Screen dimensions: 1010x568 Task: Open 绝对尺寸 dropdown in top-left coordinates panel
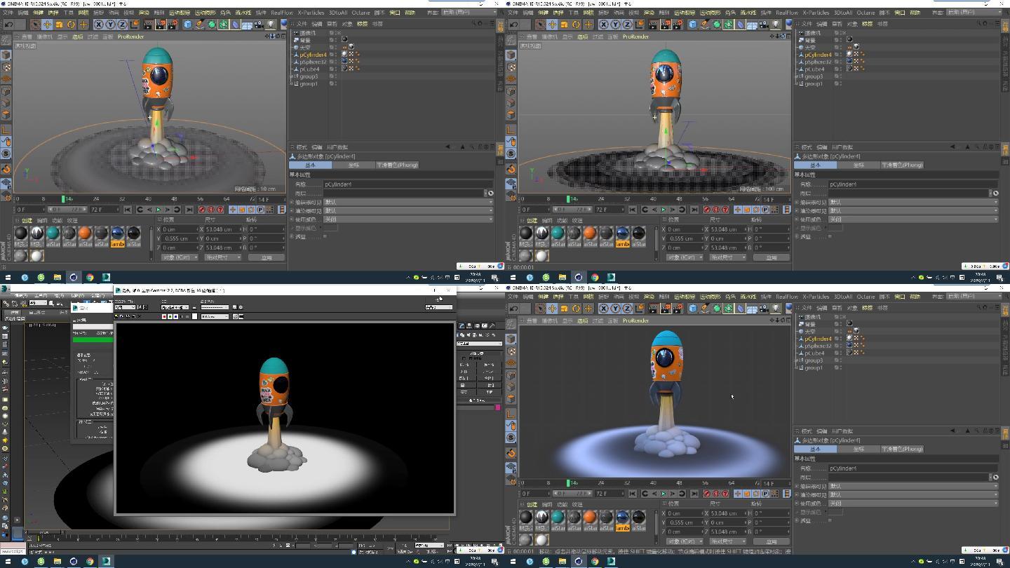(223, 257)
